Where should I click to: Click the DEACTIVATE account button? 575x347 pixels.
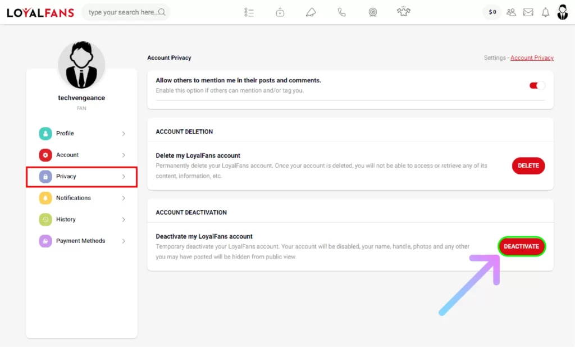click(x=522, y=246)
